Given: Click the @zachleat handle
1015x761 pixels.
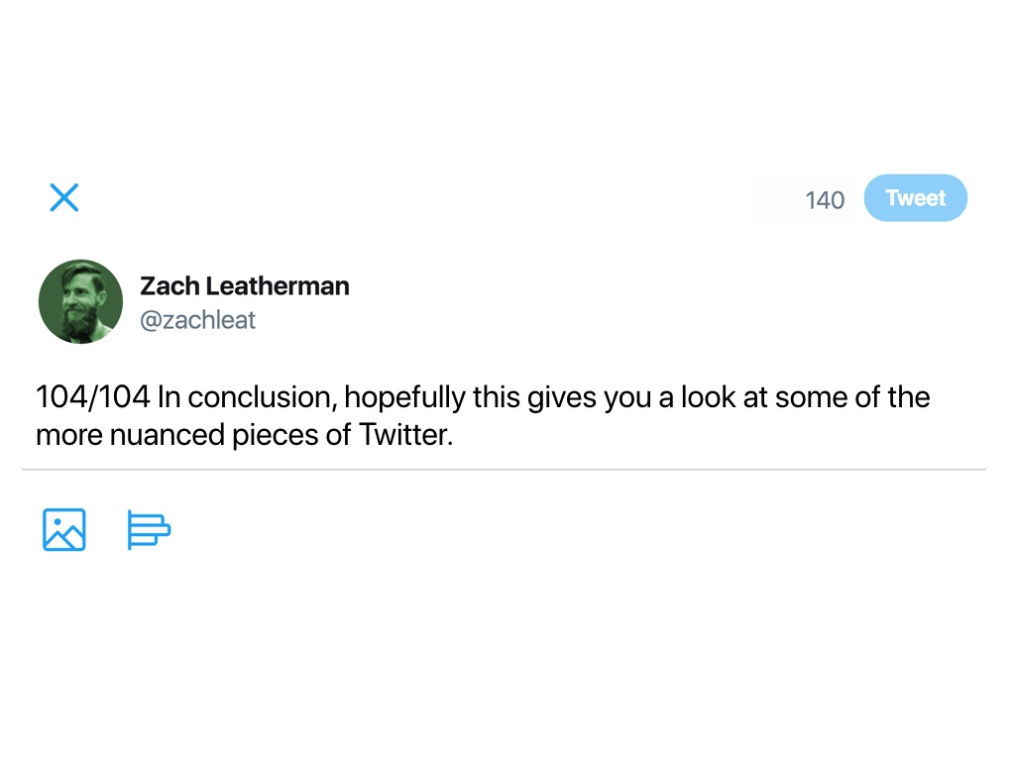Looking at the screenshot, I should [197, 320].
